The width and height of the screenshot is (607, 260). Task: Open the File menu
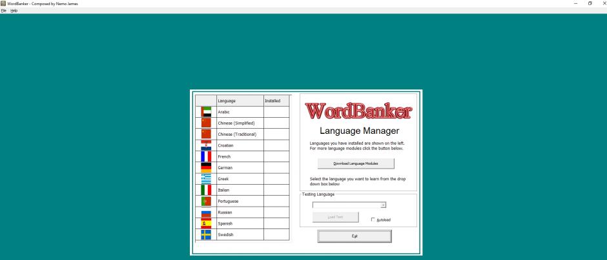(x=3, y=11)
